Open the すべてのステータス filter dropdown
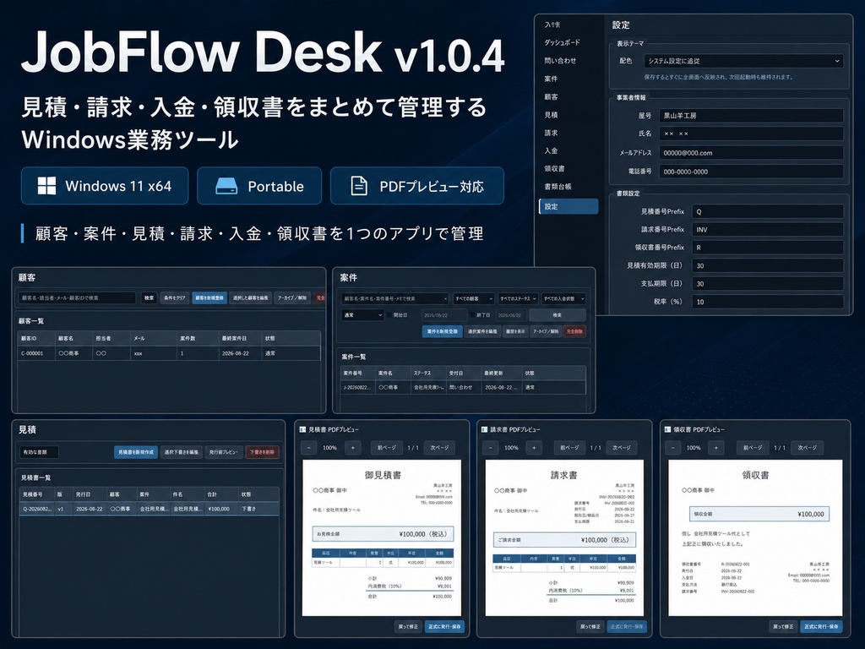 518,298
